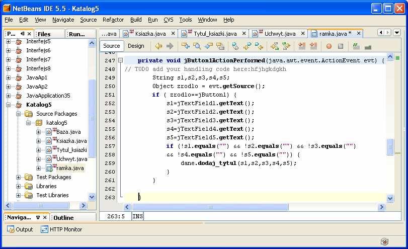
Task: Click the previous bookmark icon
Action: (x=247, y=46)
